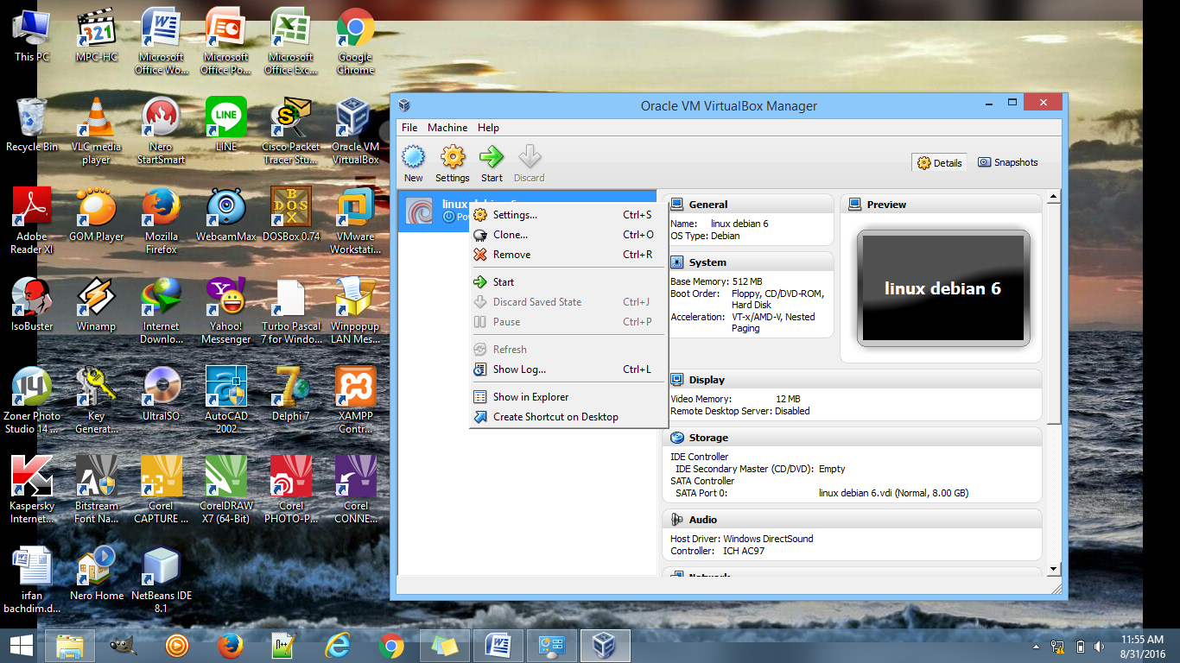
Task: Select the IsoBuster desktop icon
Action: tap(32, 305)
